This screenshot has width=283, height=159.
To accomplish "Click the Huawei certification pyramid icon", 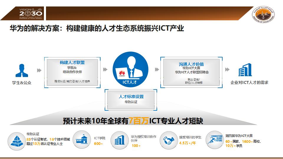I will pyautogui.click(x=17, y=141).
